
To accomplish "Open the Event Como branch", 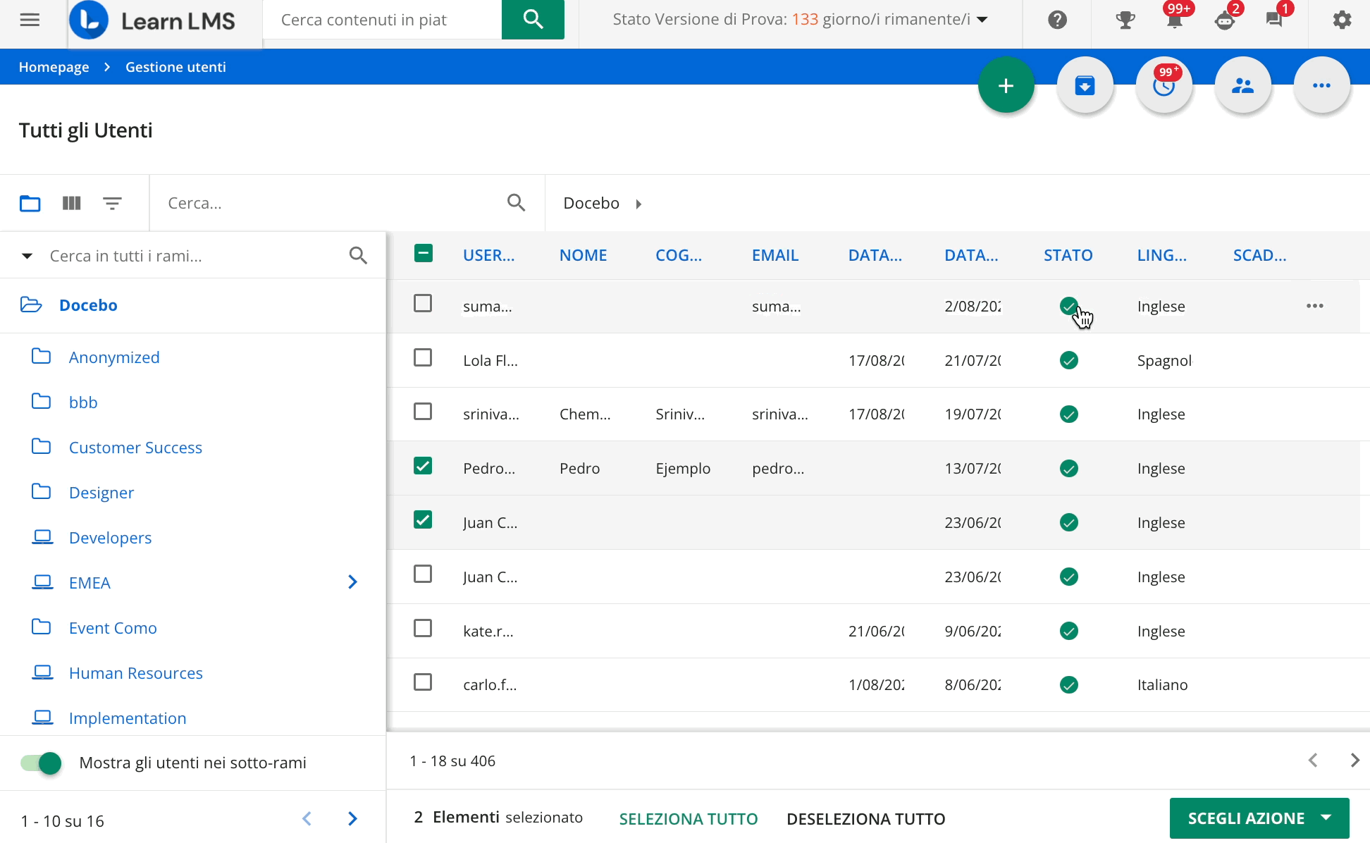I will (x=113, y=628).
